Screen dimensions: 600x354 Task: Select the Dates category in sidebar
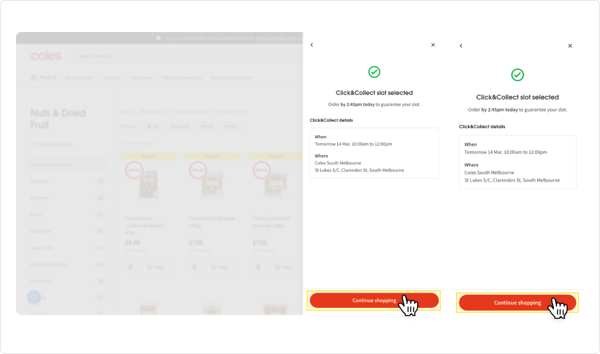[68, 214]
